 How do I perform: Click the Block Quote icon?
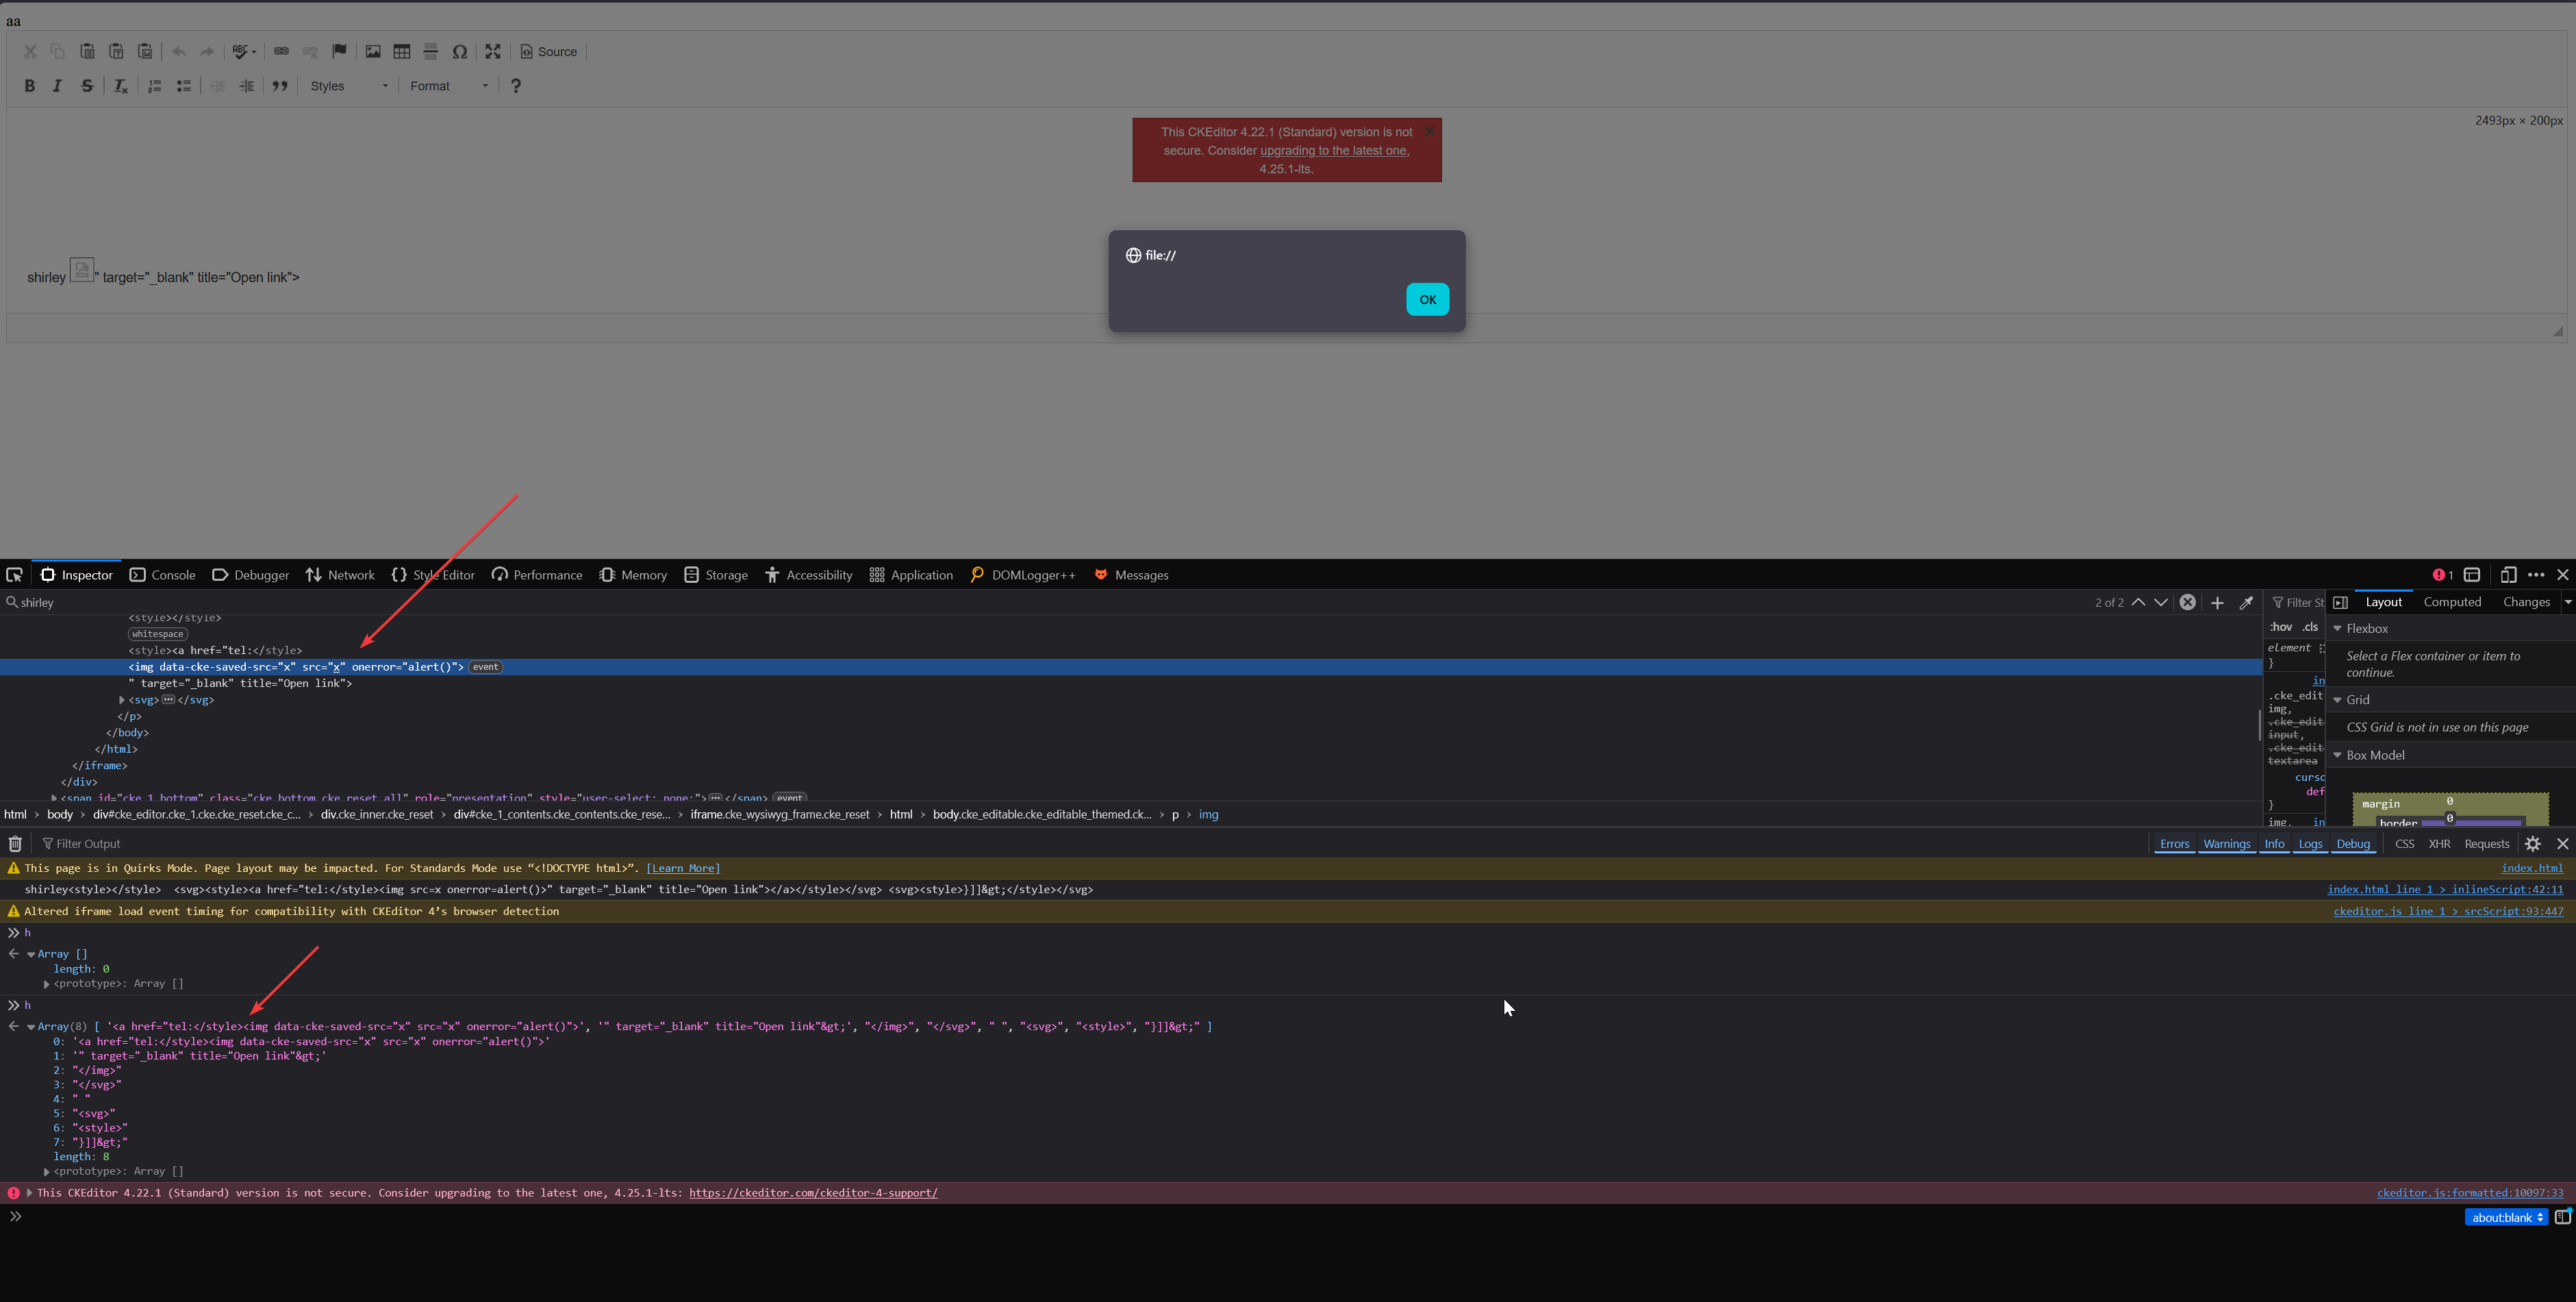(x=280, y=86)
